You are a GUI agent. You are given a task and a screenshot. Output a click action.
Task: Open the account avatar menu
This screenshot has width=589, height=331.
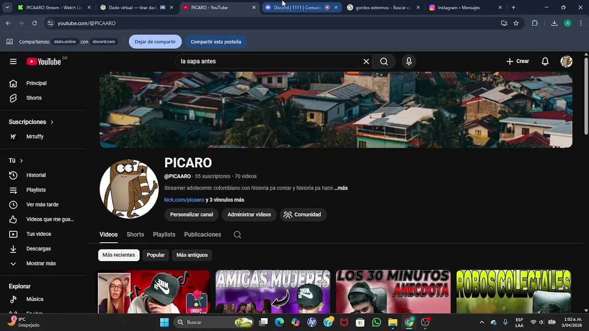[x=566, y=62]
